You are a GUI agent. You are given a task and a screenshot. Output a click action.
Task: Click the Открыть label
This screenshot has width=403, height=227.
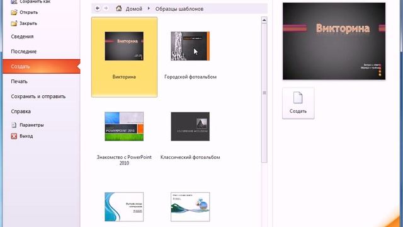29,13
